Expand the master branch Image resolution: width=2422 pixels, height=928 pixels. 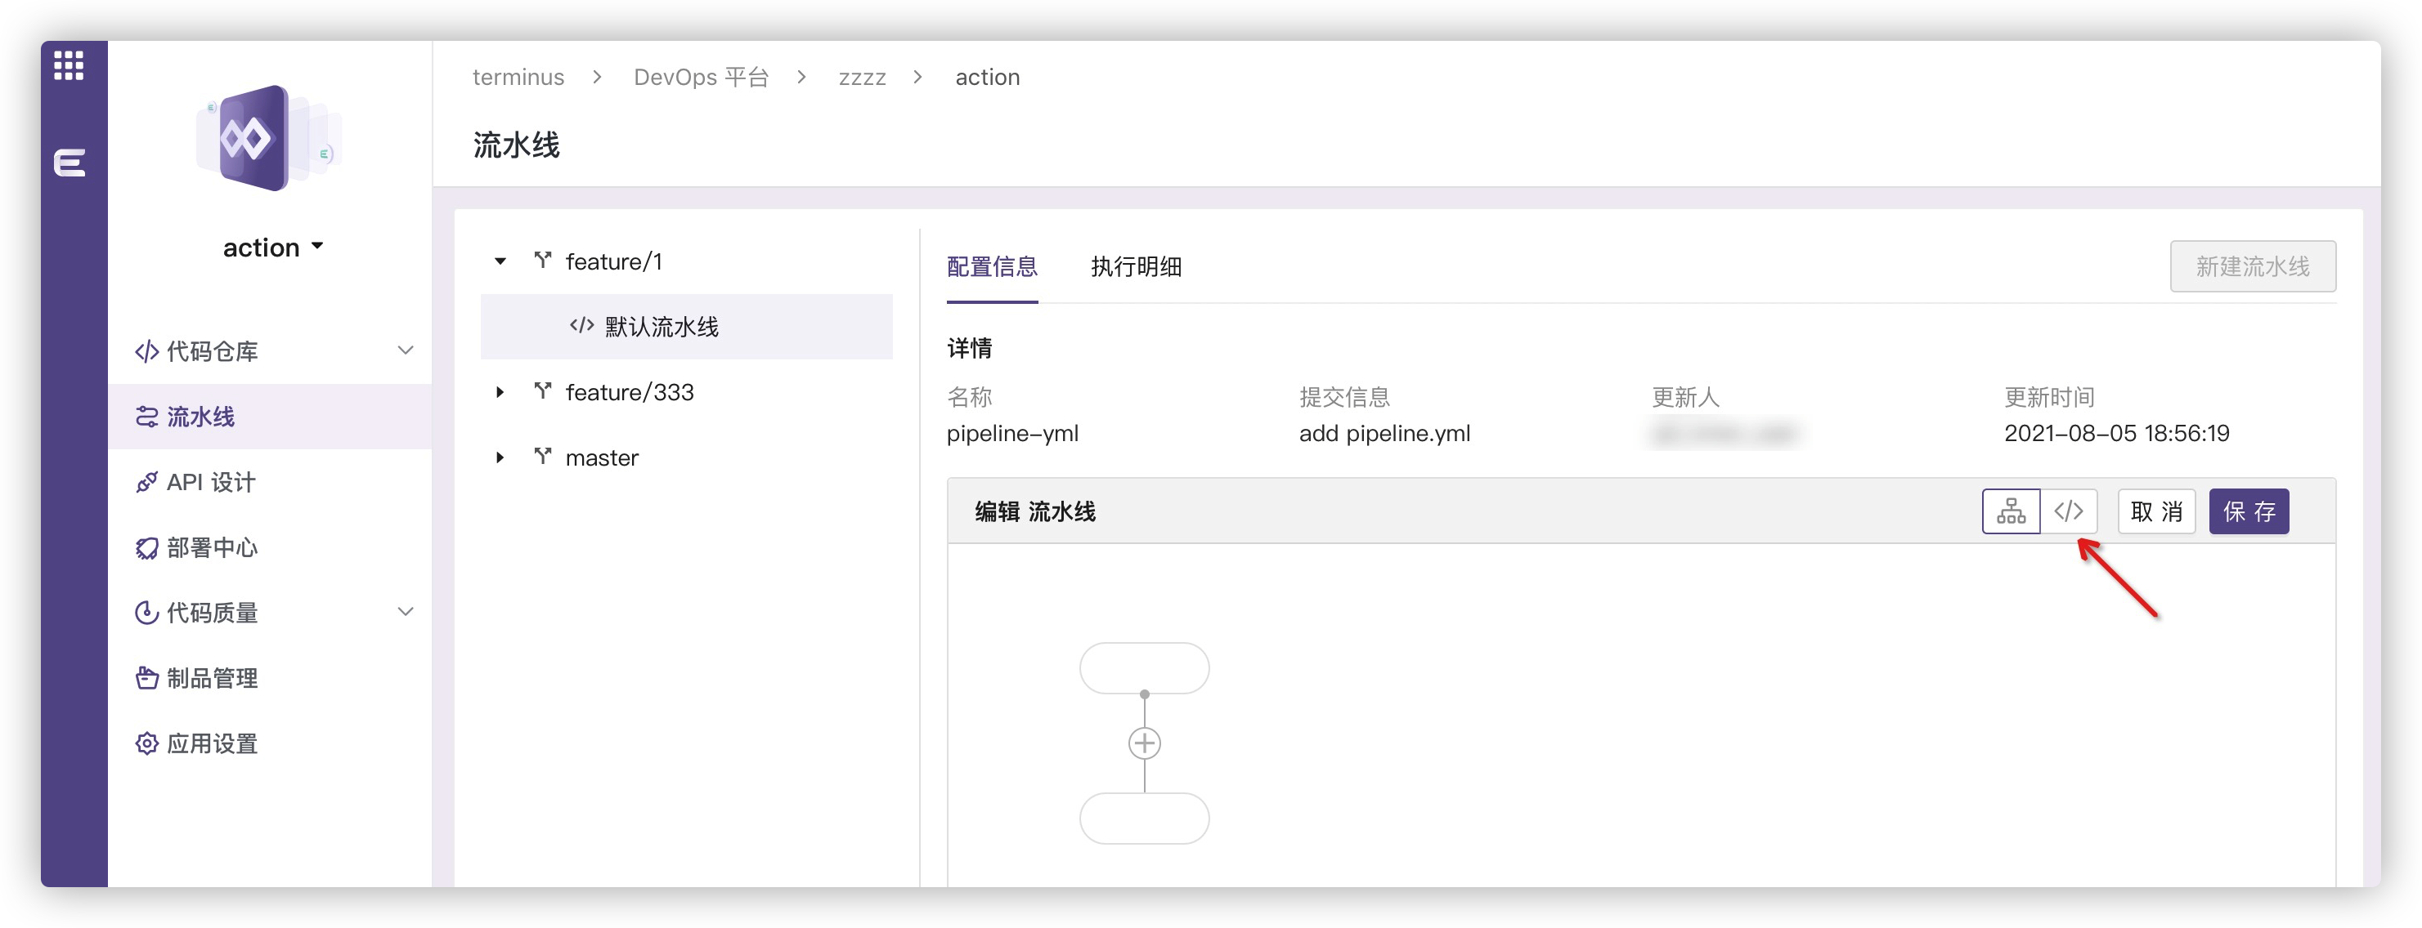pyautogui.click(x=500, y=457)
